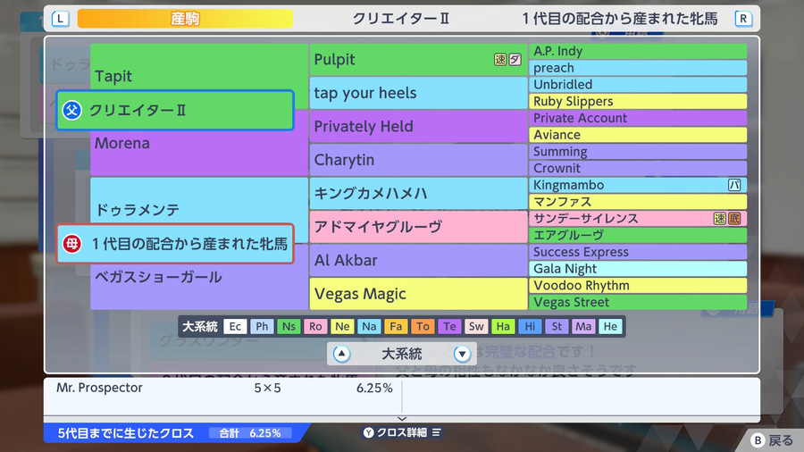Click the menu lines icon beside クロス詳細
The image size is (804, 452).
pyautogui.click(x=436, y=432)
